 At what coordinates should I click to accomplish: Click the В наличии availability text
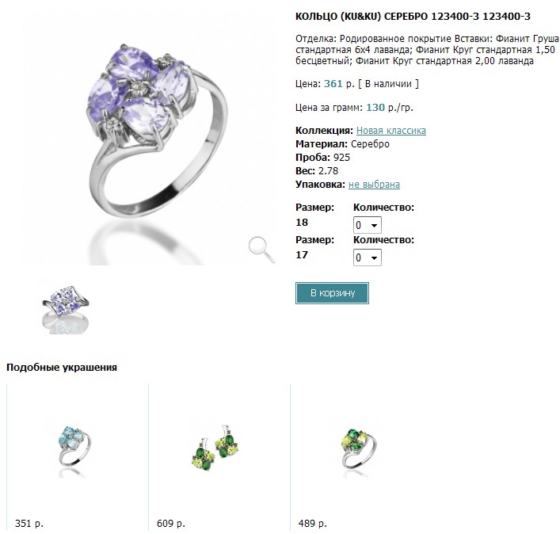[388, 84]
